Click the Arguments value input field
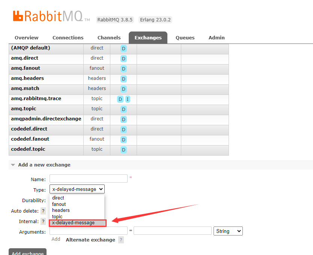Viewport: 313px width, 255px height. (x=173, y=231)
